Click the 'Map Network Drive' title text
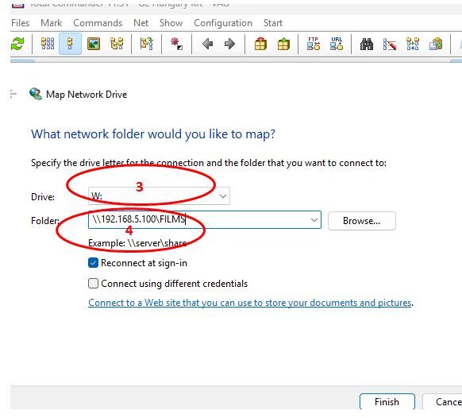Viewport: 462px width, 418px height. click(x=87, y=95)
